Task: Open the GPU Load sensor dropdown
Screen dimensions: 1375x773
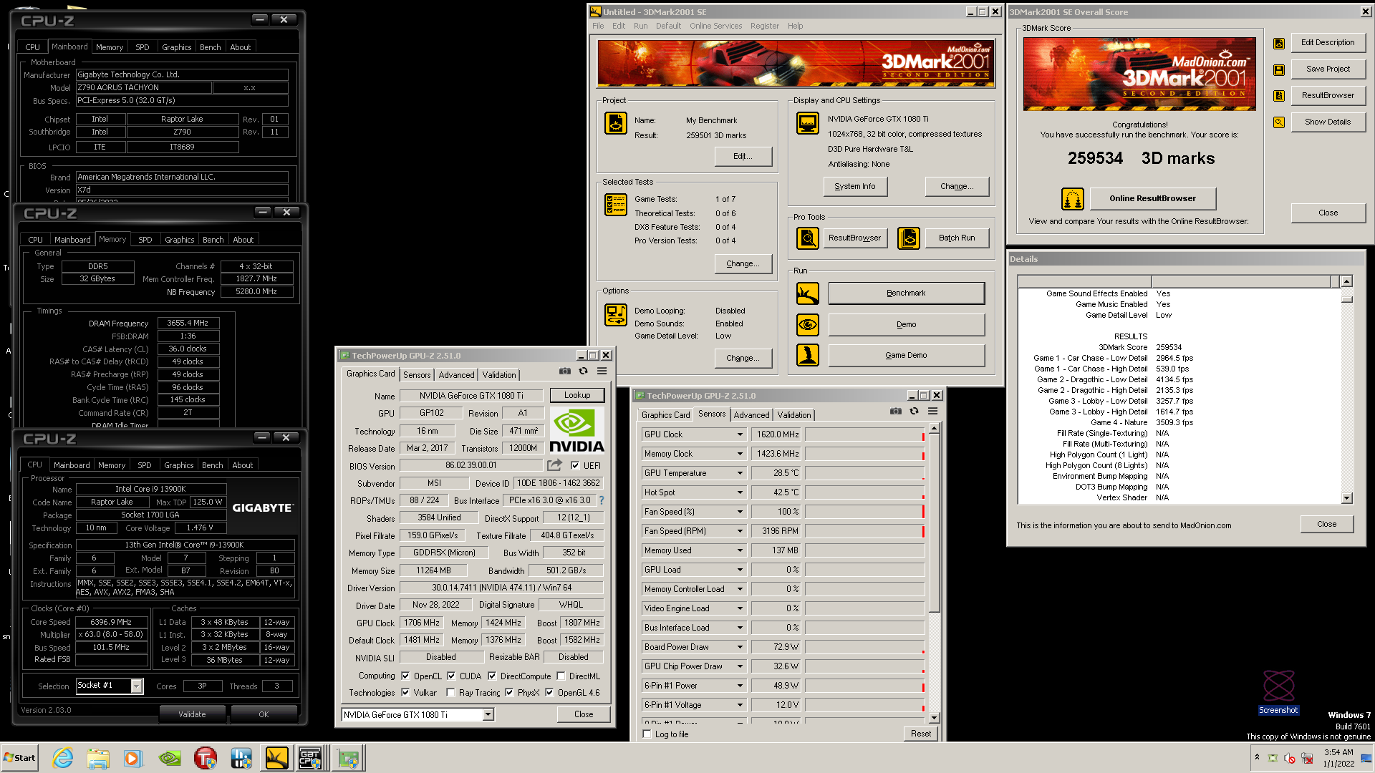Action: click(740, 570)
